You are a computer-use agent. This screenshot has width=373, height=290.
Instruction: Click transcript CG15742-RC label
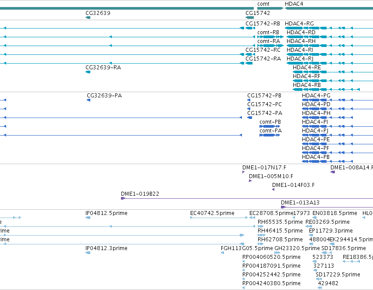tap(263, 50)
